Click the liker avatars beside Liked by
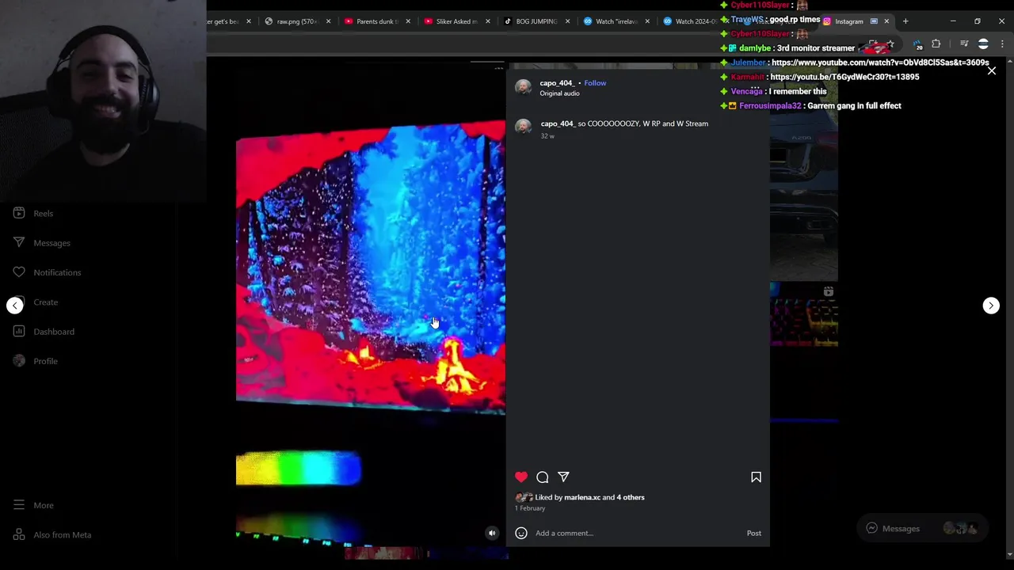Image resolution: width=1014 pixels, height=570 pixels. (x=524, y=498)
